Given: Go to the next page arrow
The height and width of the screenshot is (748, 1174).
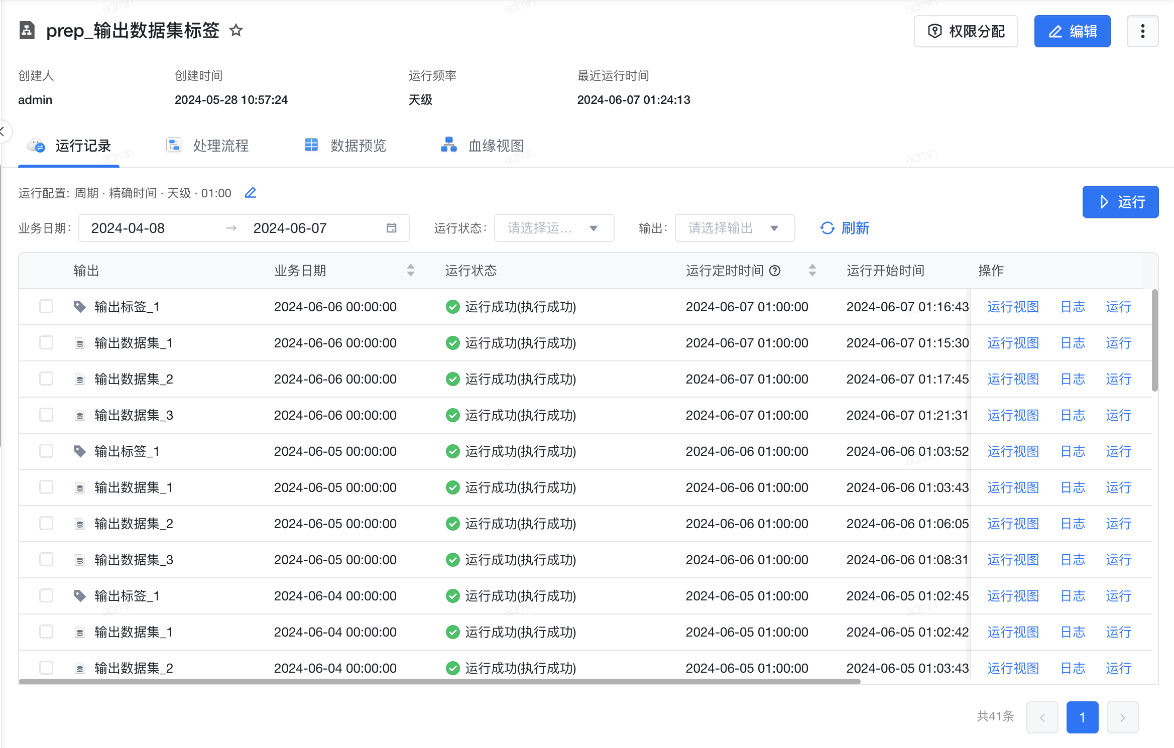Looking at the screenshot, I should pyautogui.click(x=1122, y=717).
